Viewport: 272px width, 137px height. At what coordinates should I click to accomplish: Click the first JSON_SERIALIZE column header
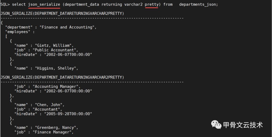(62, 13)
